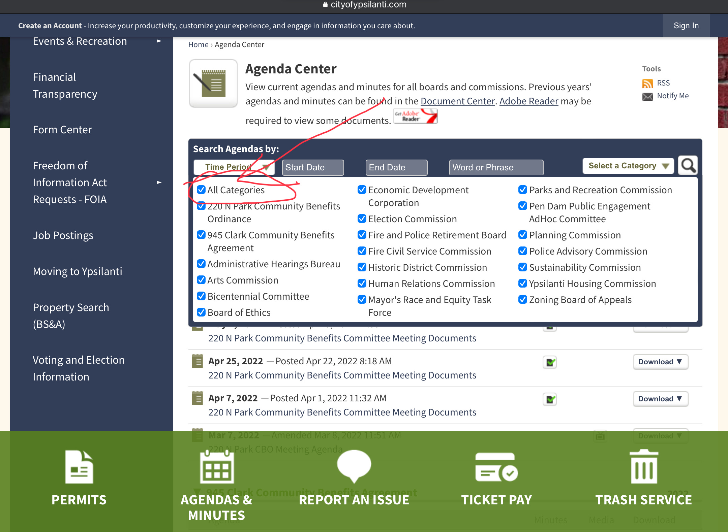The height and width of the screenshot is (532, 728).
Task: Click the Get Adobe Reader badge
Action: point(415,117)
